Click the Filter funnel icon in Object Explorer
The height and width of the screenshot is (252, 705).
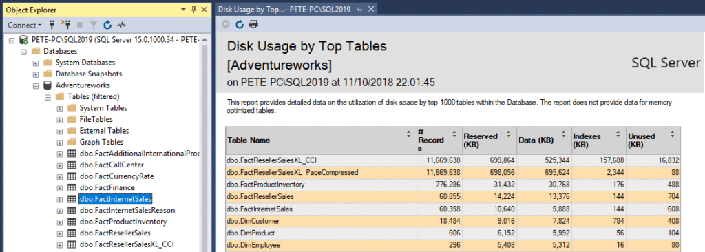click(x=94, y=25)
